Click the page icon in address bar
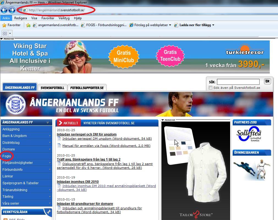The image size is (278, 220). (x=25, y=10)
